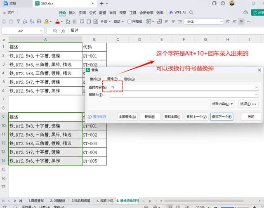
Task: Expand the 替换为 history dropdown arrow
Action: (257, 95)
